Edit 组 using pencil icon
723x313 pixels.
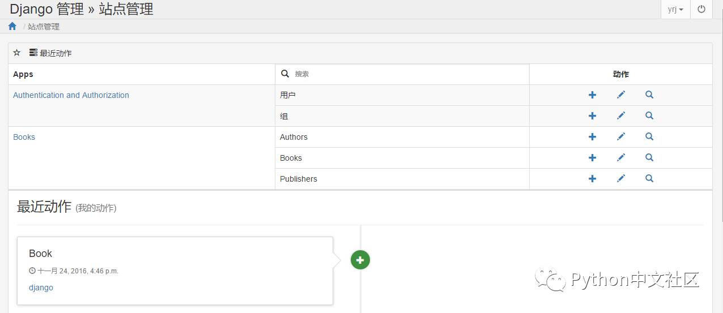pyautogui.click(x=621, y=116)
